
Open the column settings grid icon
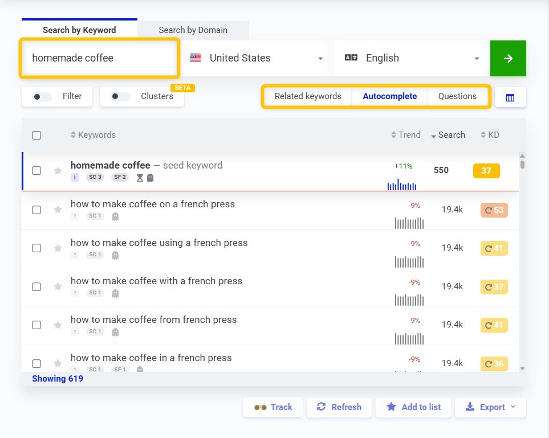coord(510,97)
